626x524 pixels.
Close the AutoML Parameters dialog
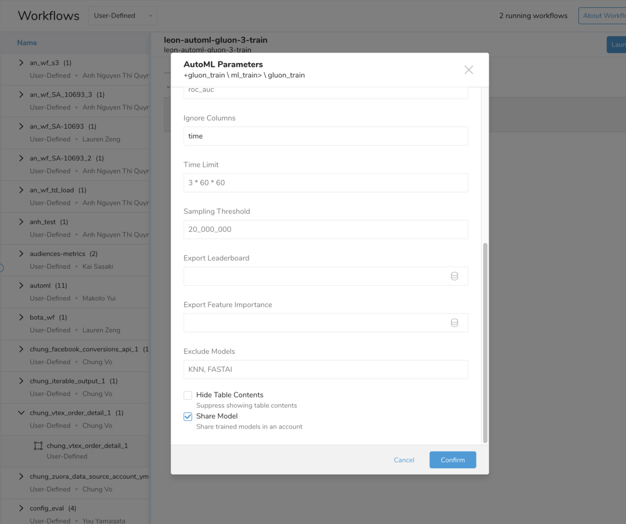click(x=468, y=70)
